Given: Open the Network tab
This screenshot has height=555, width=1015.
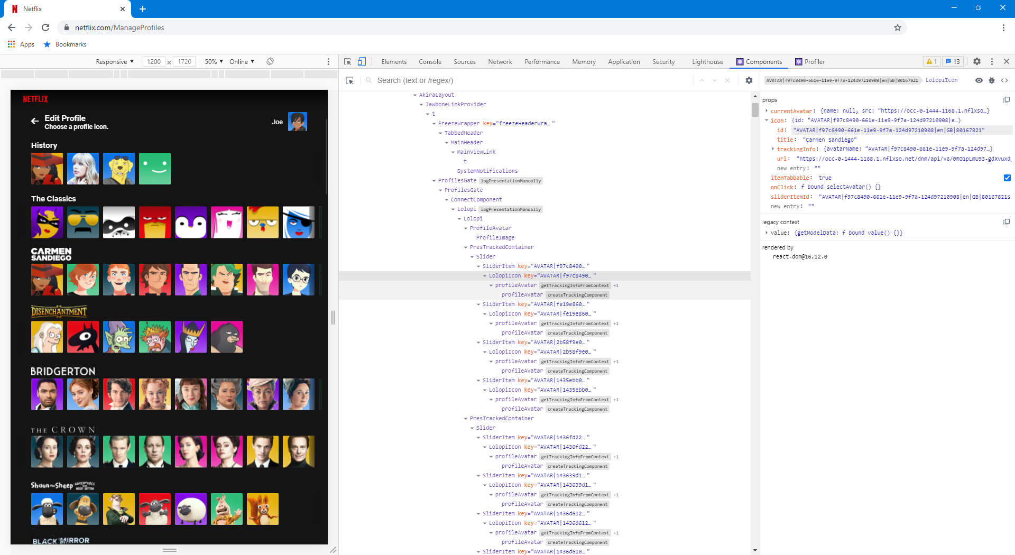Looking at the screenshot, I should point(500,62).
